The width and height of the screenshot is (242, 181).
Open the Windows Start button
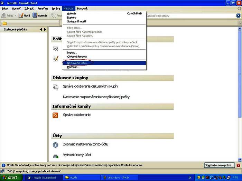(11, 178)
